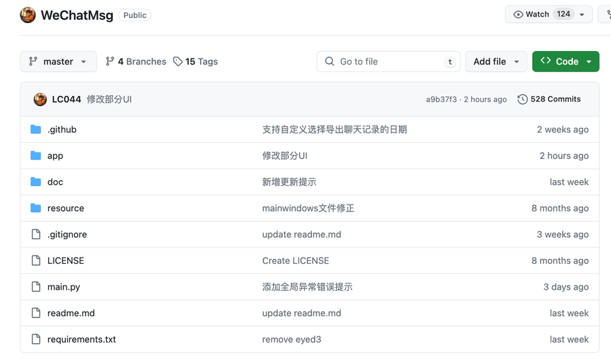This screenshot has width=611, height=363.
Task: Click the Public visibility badge
Action: [x=135, y=15]
